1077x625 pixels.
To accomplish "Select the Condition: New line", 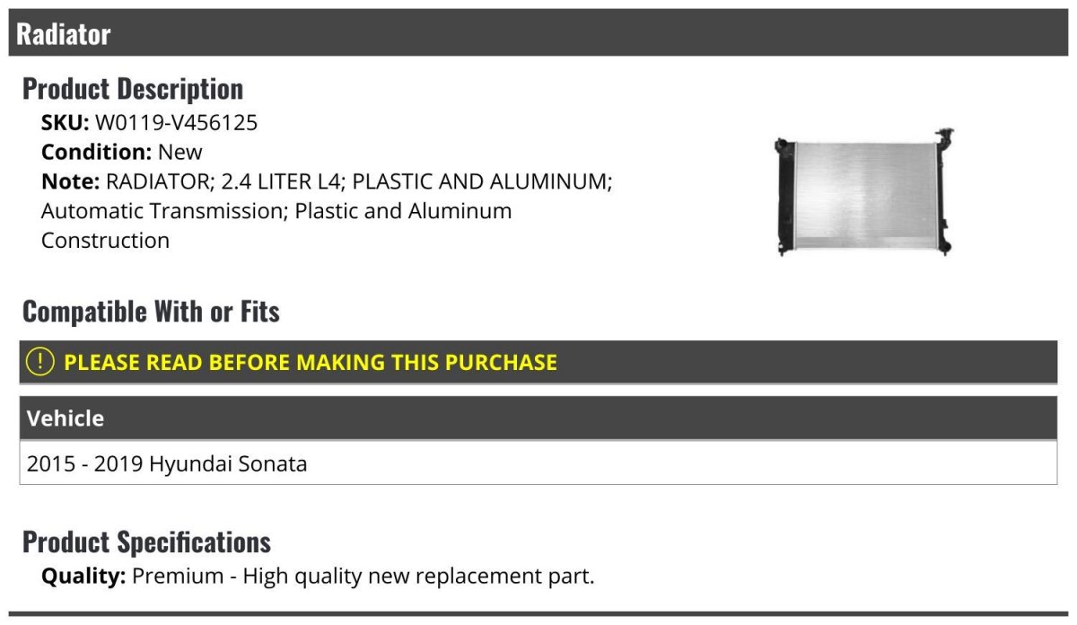I will click(x=122, y=152).
